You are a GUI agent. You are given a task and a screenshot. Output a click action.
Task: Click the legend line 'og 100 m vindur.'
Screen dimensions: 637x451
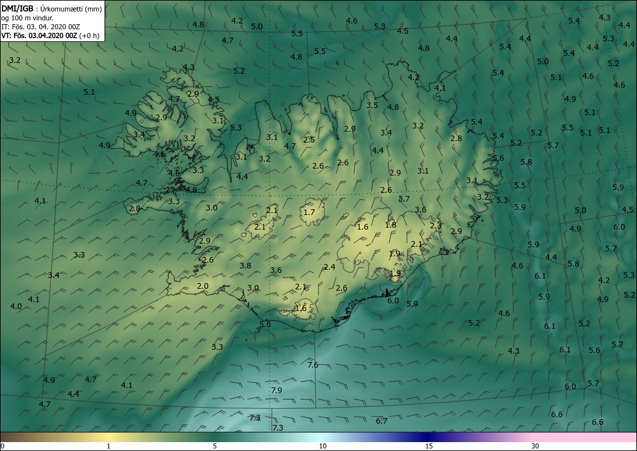tap(27, 18)
